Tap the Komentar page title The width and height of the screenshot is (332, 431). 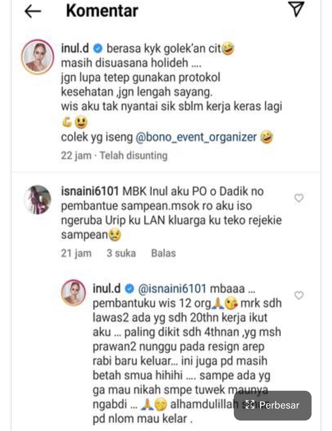pyautogui.click(x=102, y=11)
